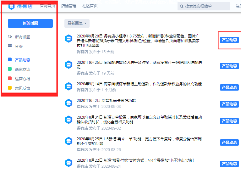Image resolution: width=241 pixels, height=173 pixels.
Task: Click avatar icon of the 9月25日 post
Action: coord(69,65)
